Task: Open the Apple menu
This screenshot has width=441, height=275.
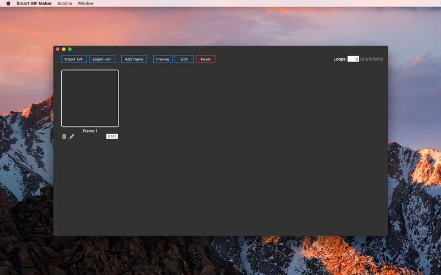Action: coord(8,3)
